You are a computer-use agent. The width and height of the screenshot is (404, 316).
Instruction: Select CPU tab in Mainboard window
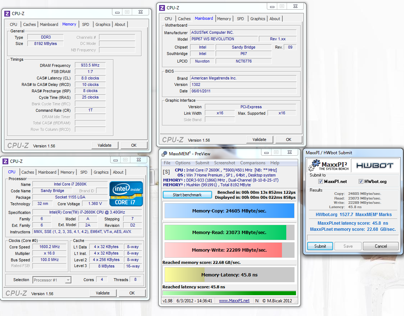(x=168, y=19)
